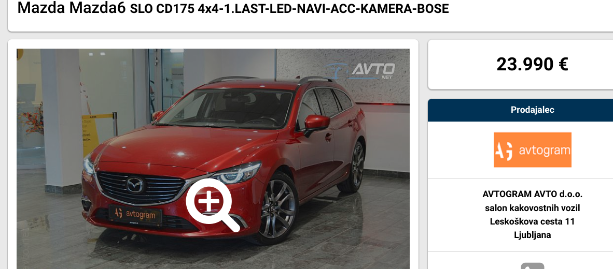Click the Mazda Mazda6 listing title
Viewport: 613px width, 269px height.
click(x=72, y=8)
